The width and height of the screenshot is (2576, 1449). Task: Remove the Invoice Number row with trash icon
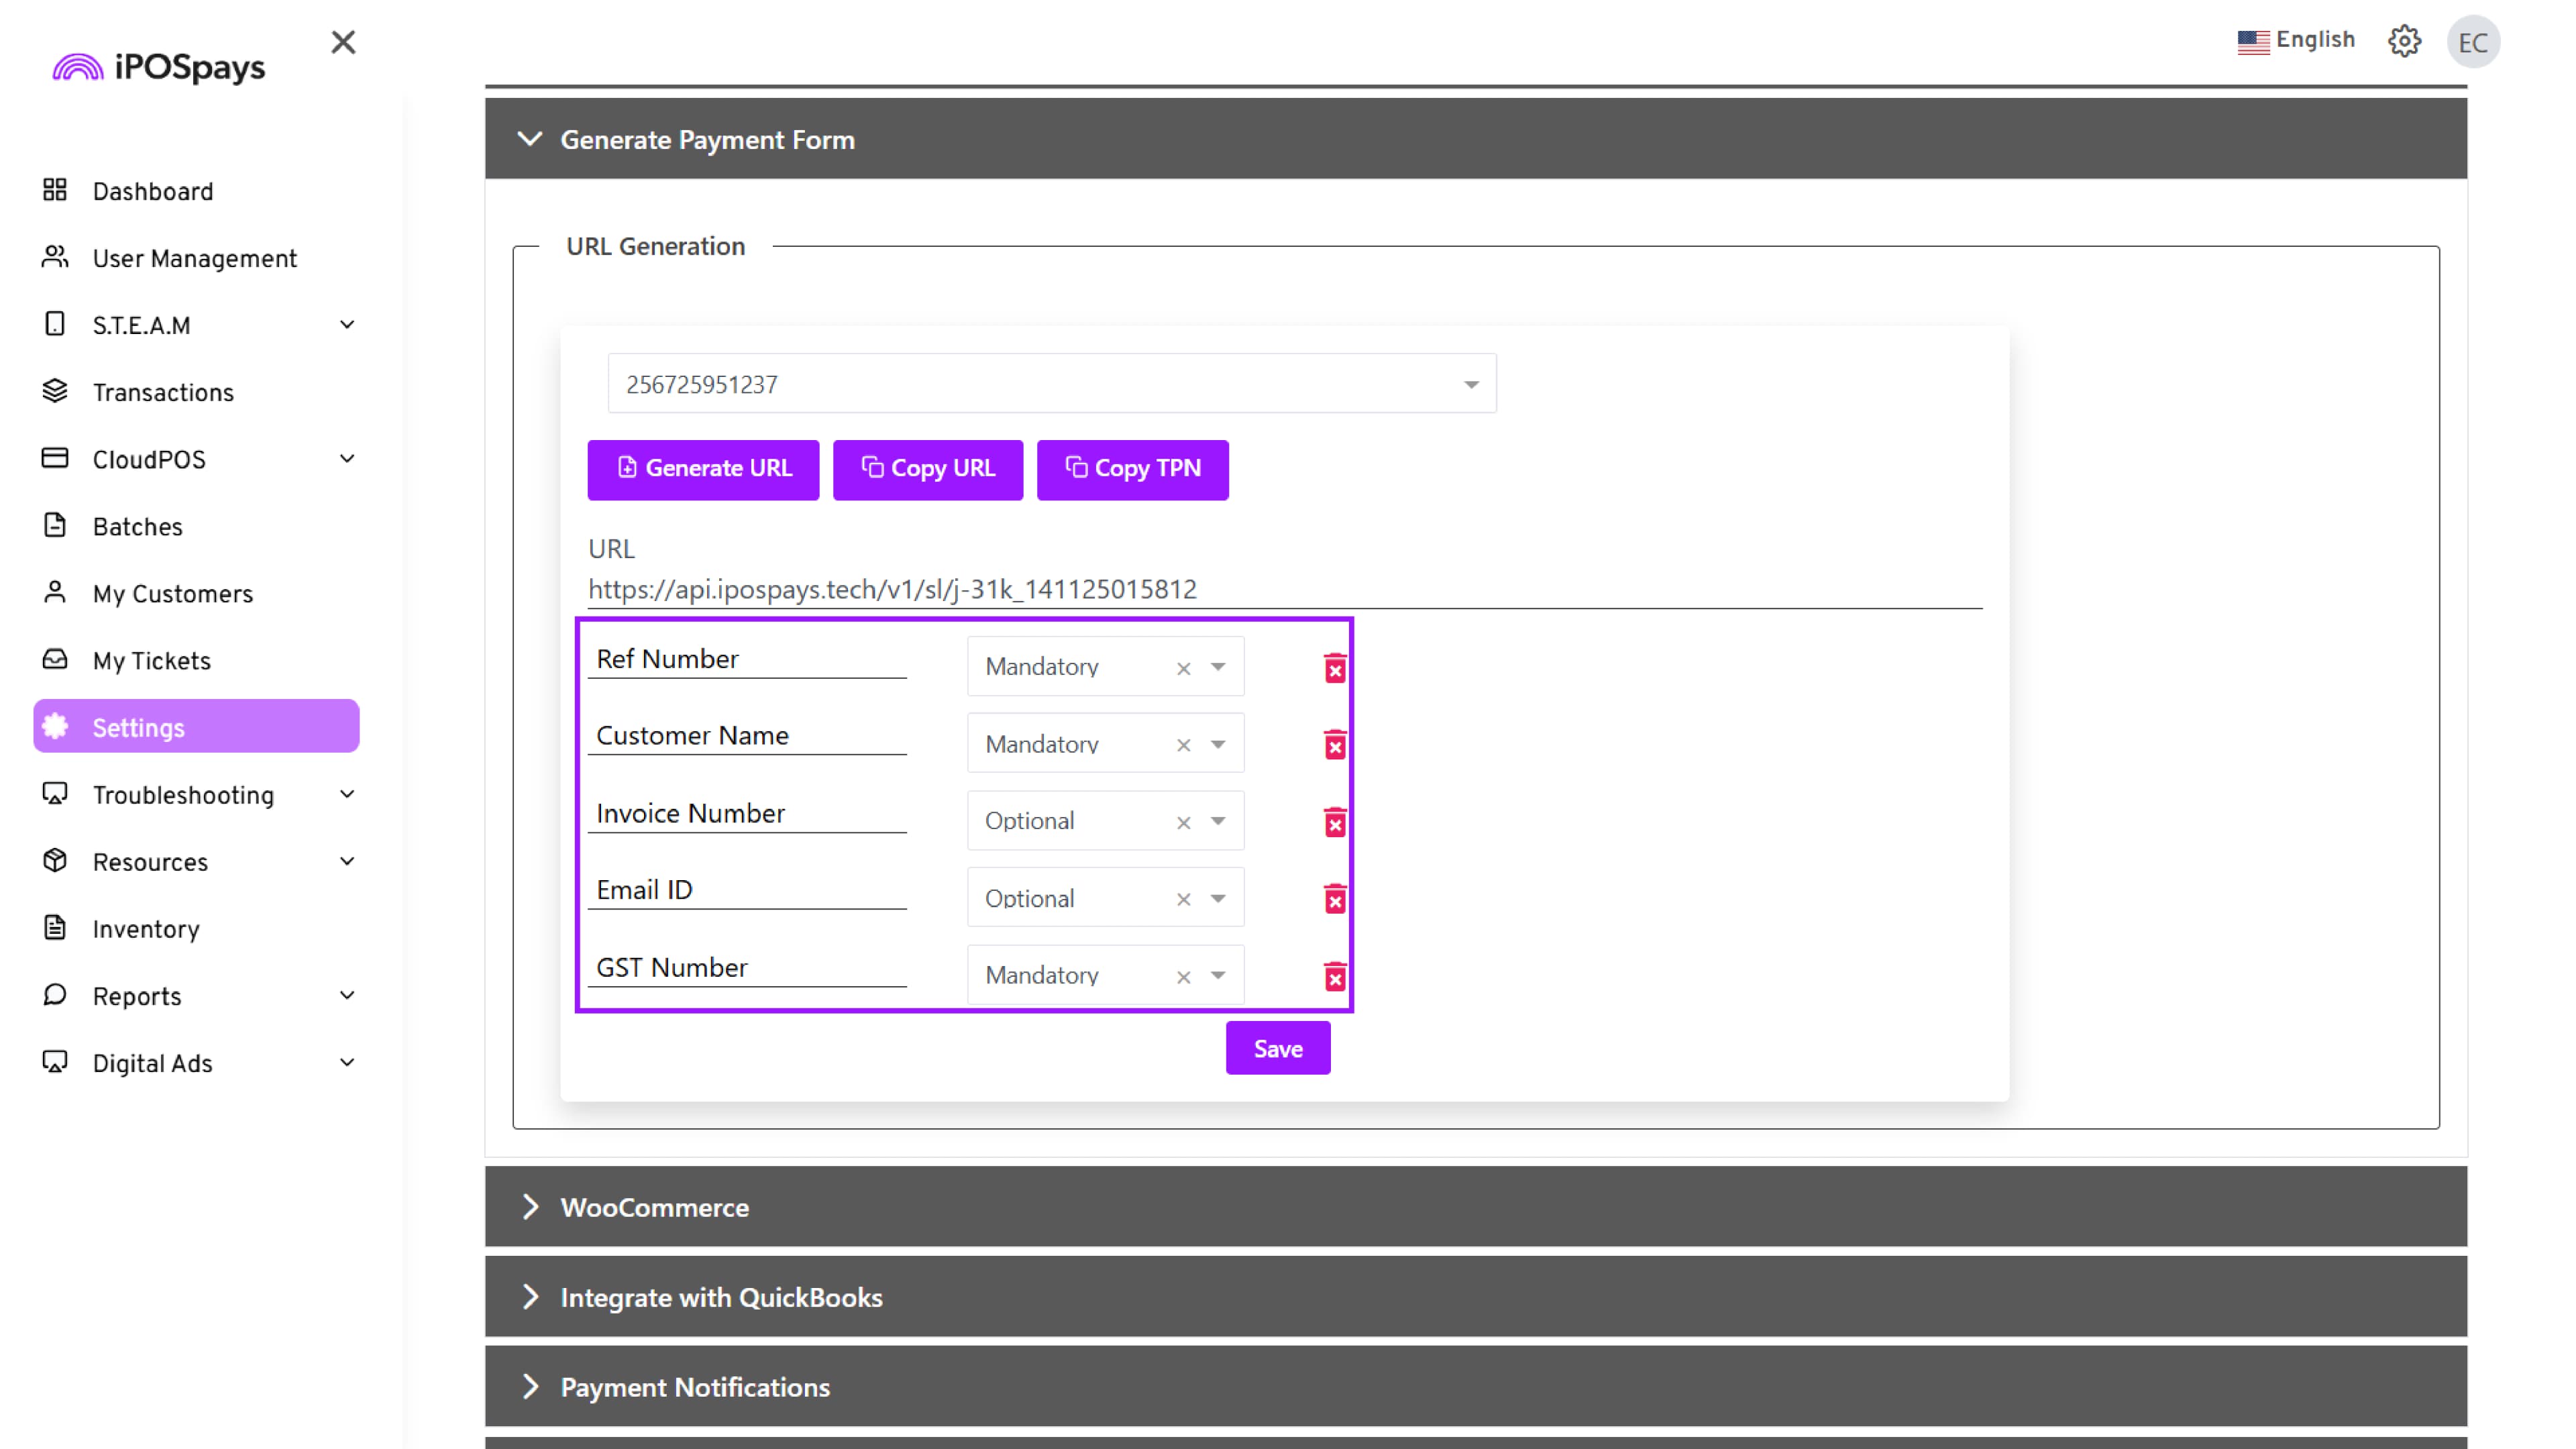pyautogui.click(x=1334, y=822)
